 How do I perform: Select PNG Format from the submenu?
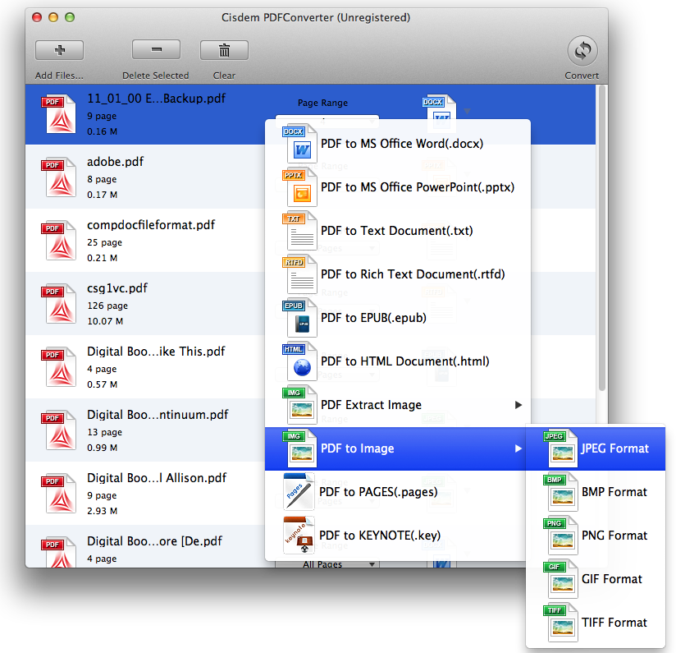click(x=614, y=536)
